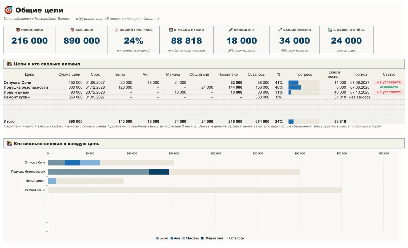
Task: Click Аня's segment in the Отпуск в Сочи chart bar
Action: click(x=72, y=163)
